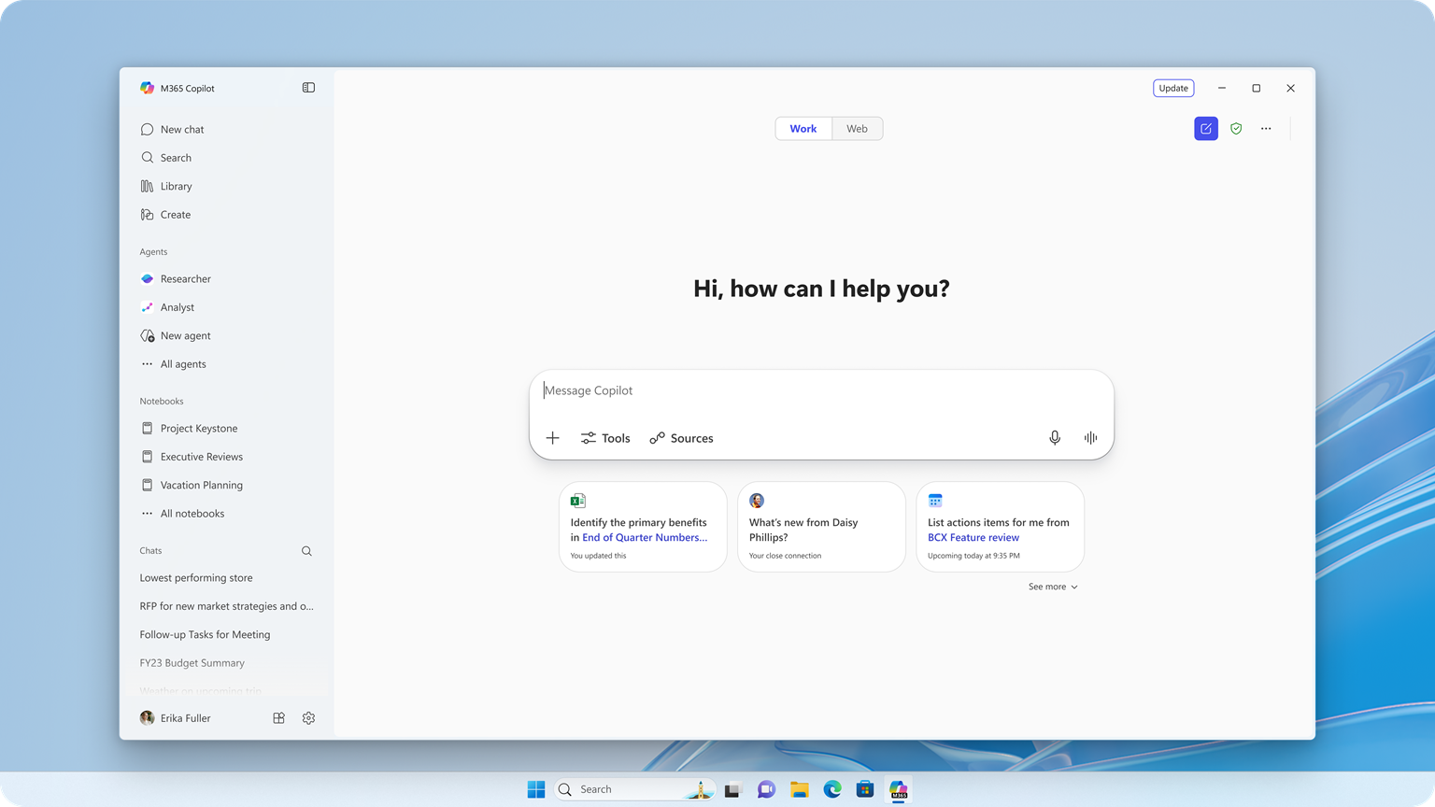Start a new chat with the compose icon

[1205, 128]
